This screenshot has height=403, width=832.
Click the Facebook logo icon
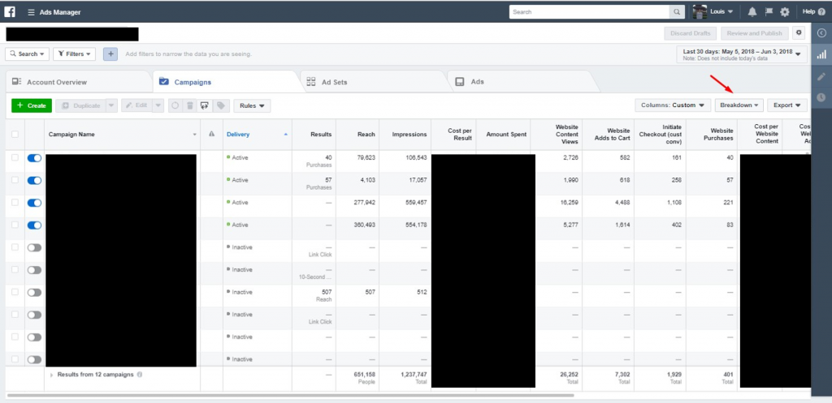10,11
